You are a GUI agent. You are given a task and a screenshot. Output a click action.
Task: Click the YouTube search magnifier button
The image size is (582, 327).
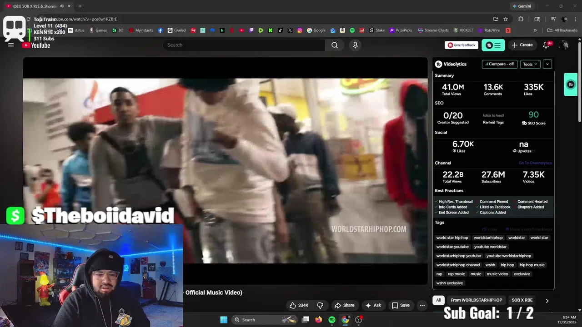tap(335, 45)
